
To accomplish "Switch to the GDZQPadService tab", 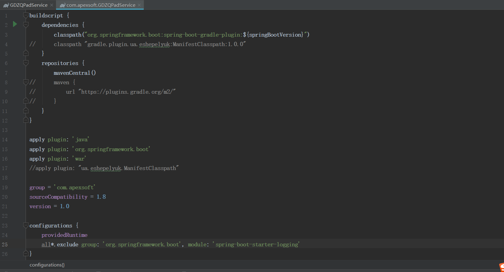I will (29, 5).
